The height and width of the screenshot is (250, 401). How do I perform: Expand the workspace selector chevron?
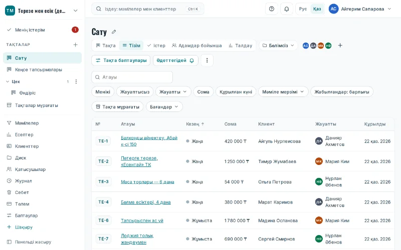point(76,10)
